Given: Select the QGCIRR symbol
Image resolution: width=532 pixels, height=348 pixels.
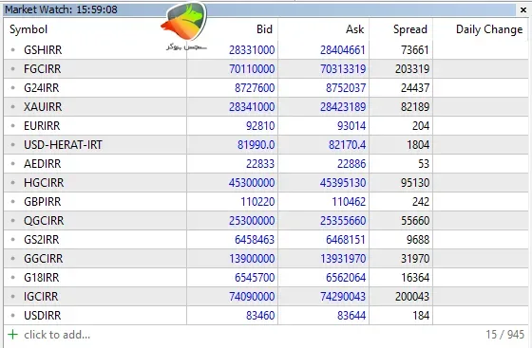Looking at the screenshot, I should coord(44,221).
